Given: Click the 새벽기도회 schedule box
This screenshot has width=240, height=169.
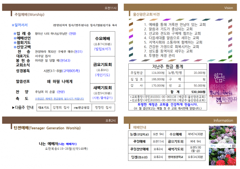Looking at the screenshot, I should click(x=103, y=93).
